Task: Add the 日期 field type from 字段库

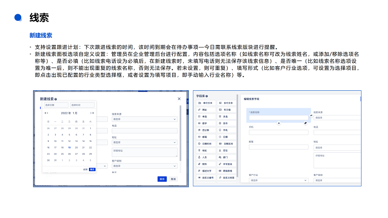Action: point(227,137)
